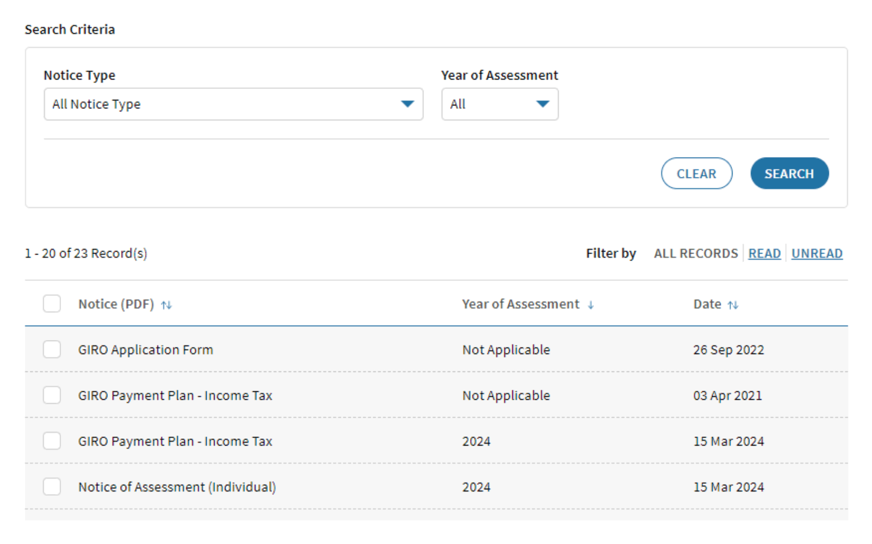Click the Notice Type dropdown arrow
This screenshot has height=544, width=872.
pyautogui.click(x=407, y=104)
